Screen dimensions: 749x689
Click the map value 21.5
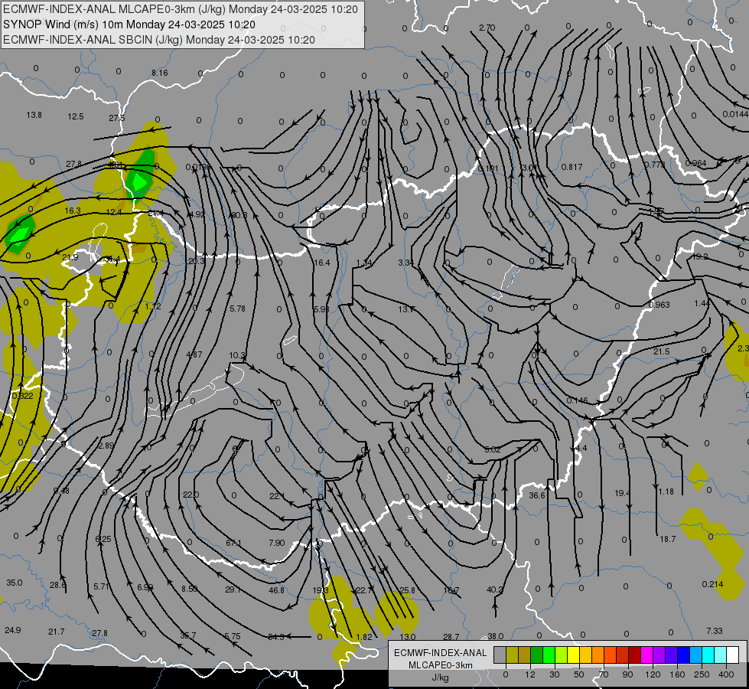(x=662, y=351)
